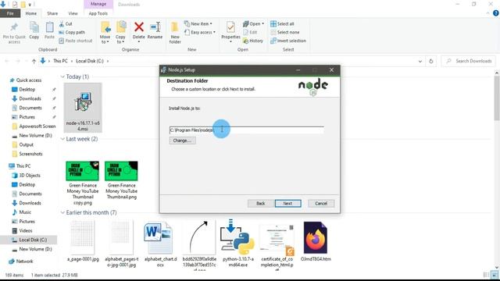Open the Open dropdown in ribbon
Viewport: 500px width, 281px height.
(x=253, y=24)
